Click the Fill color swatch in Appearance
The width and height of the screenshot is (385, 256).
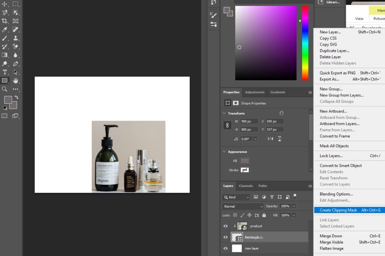(x=245, y=161)
